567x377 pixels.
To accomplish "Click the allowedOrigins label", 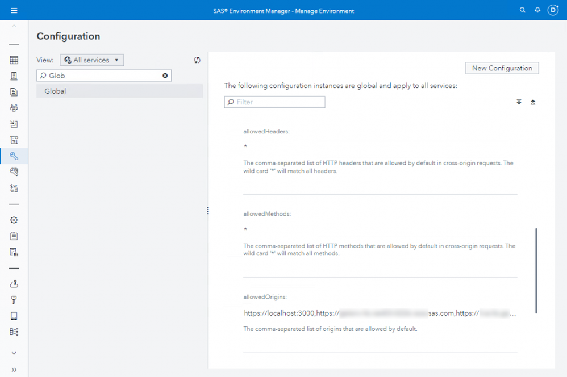I will 265,297.
